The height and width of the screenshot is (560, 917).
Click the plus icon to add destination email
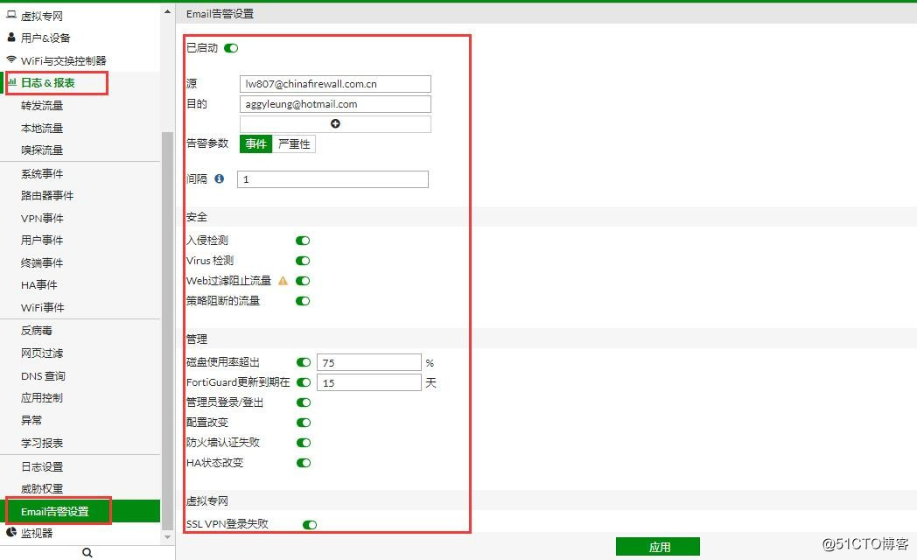pyautogui.click(x=335, y=123)
